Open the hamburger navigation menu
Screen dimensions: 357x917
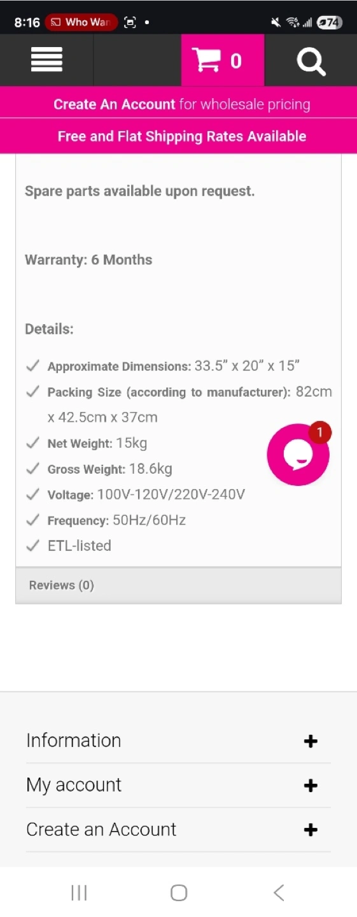tap(46, 60)
